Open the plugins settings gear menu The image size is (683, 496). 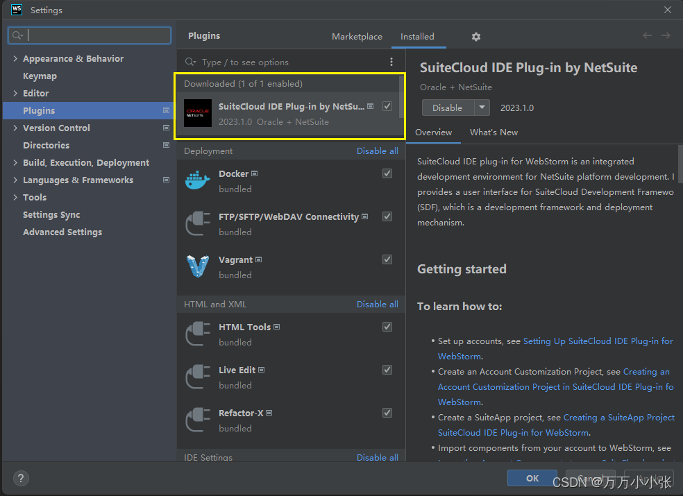pyautogui.click(x=476, y=36)
